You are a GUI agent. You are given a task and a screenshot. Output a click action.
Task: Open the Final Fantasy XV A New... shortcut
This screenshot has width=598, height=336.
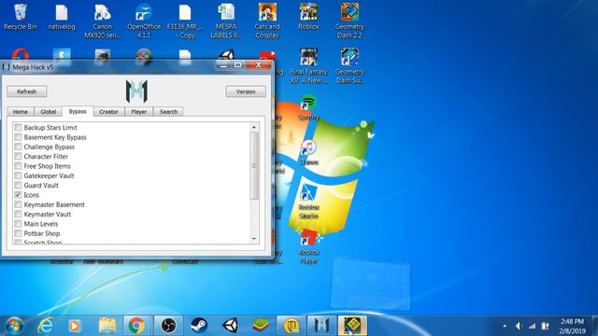308,66
